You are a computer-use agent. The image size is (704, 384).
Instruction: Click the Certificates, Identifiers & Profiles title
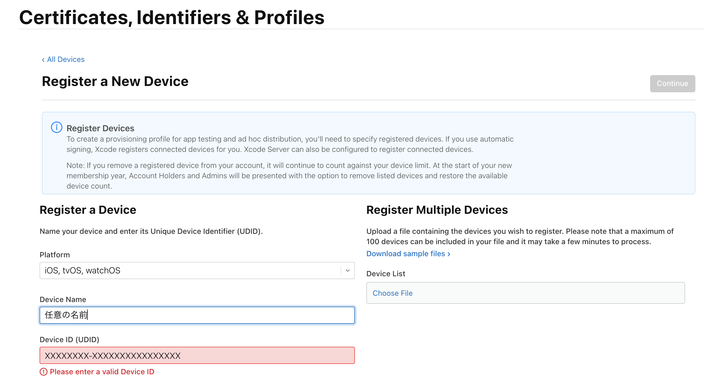[171, 18]
